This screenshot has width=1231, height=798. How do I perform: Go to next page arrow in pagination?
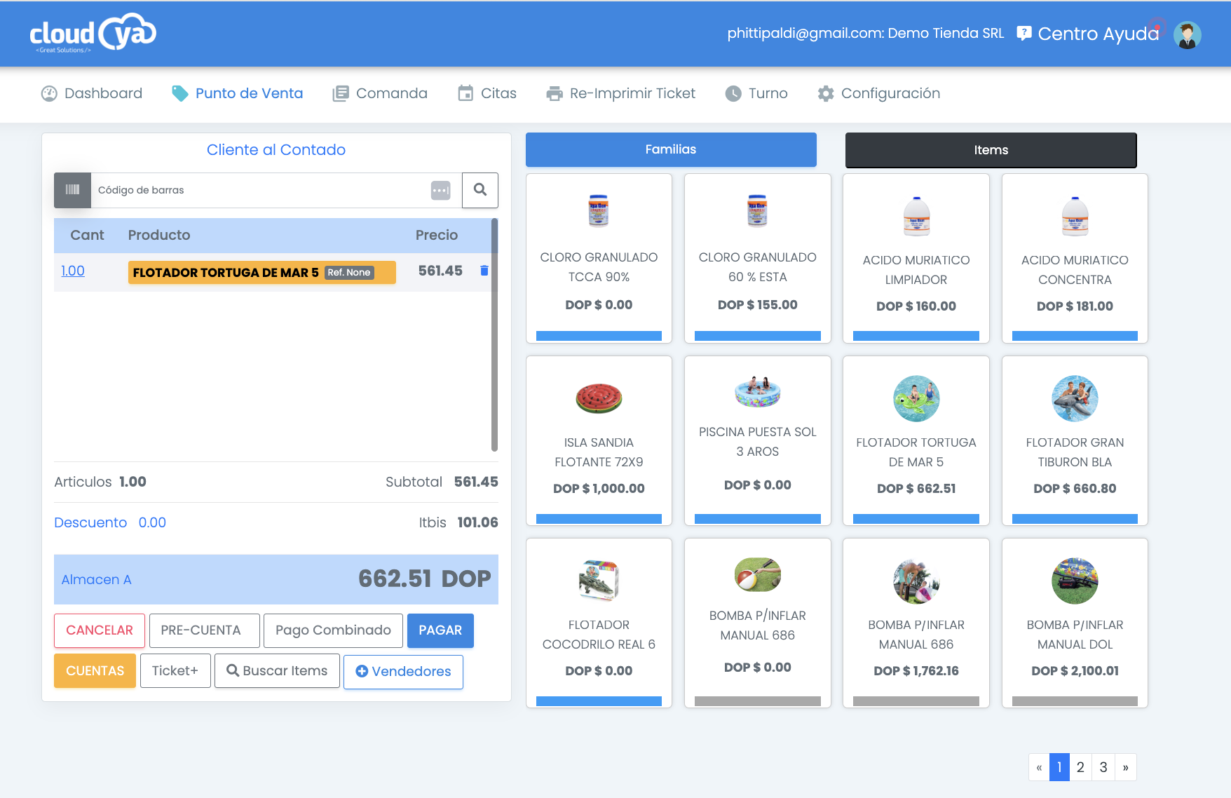click(x=1125, y=767)
